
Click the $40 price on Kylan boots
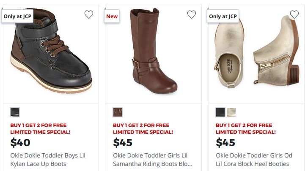(x=20, y=143)
